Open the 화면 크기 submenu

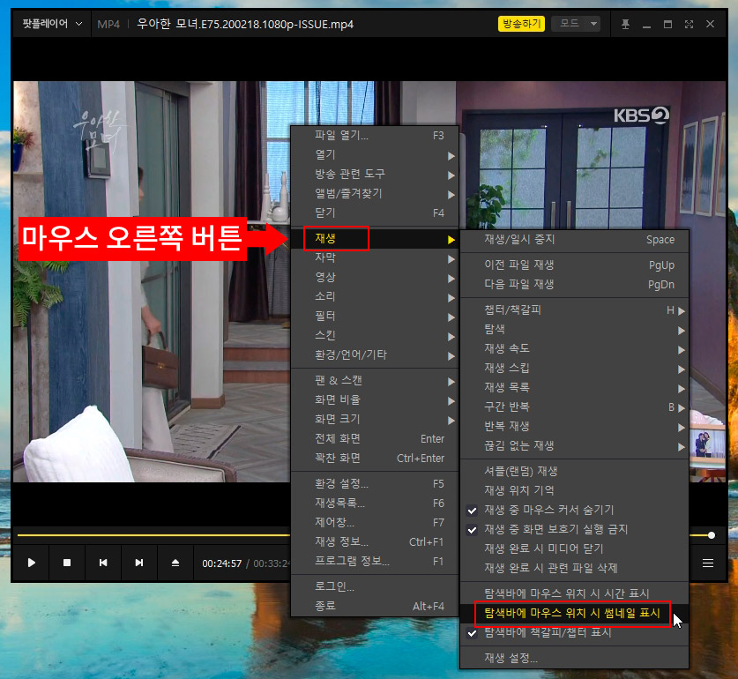375,419
